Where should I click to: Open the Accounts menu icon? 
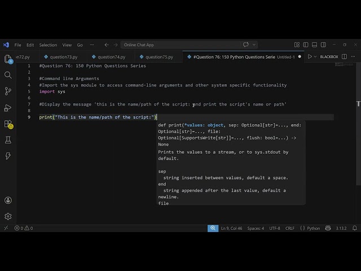[8, 200]
